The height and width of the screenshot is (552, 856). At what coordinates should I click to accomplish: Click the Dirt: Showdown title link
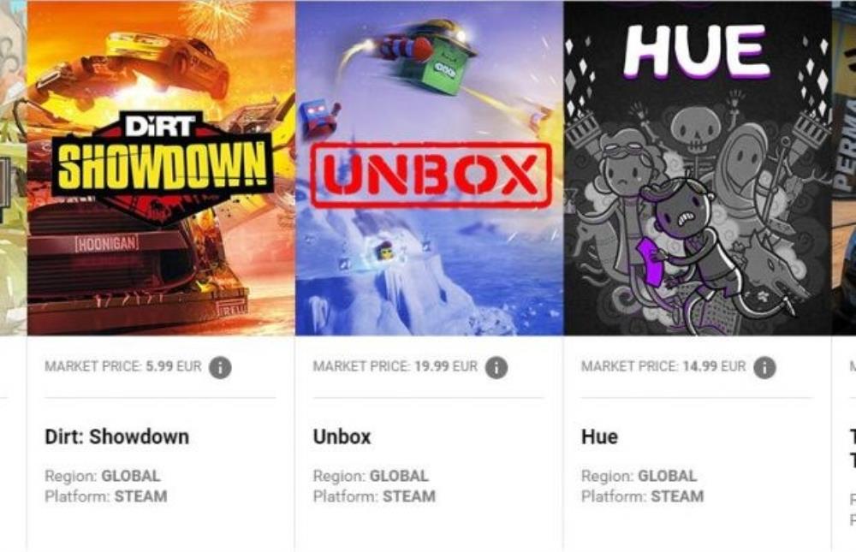click(116, 436)
